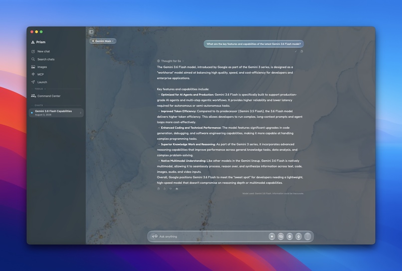The width and height of the screenshot is (402, 271).
Task: Collapse the TOOLS section chevron
Action: (x=45, y=89)
